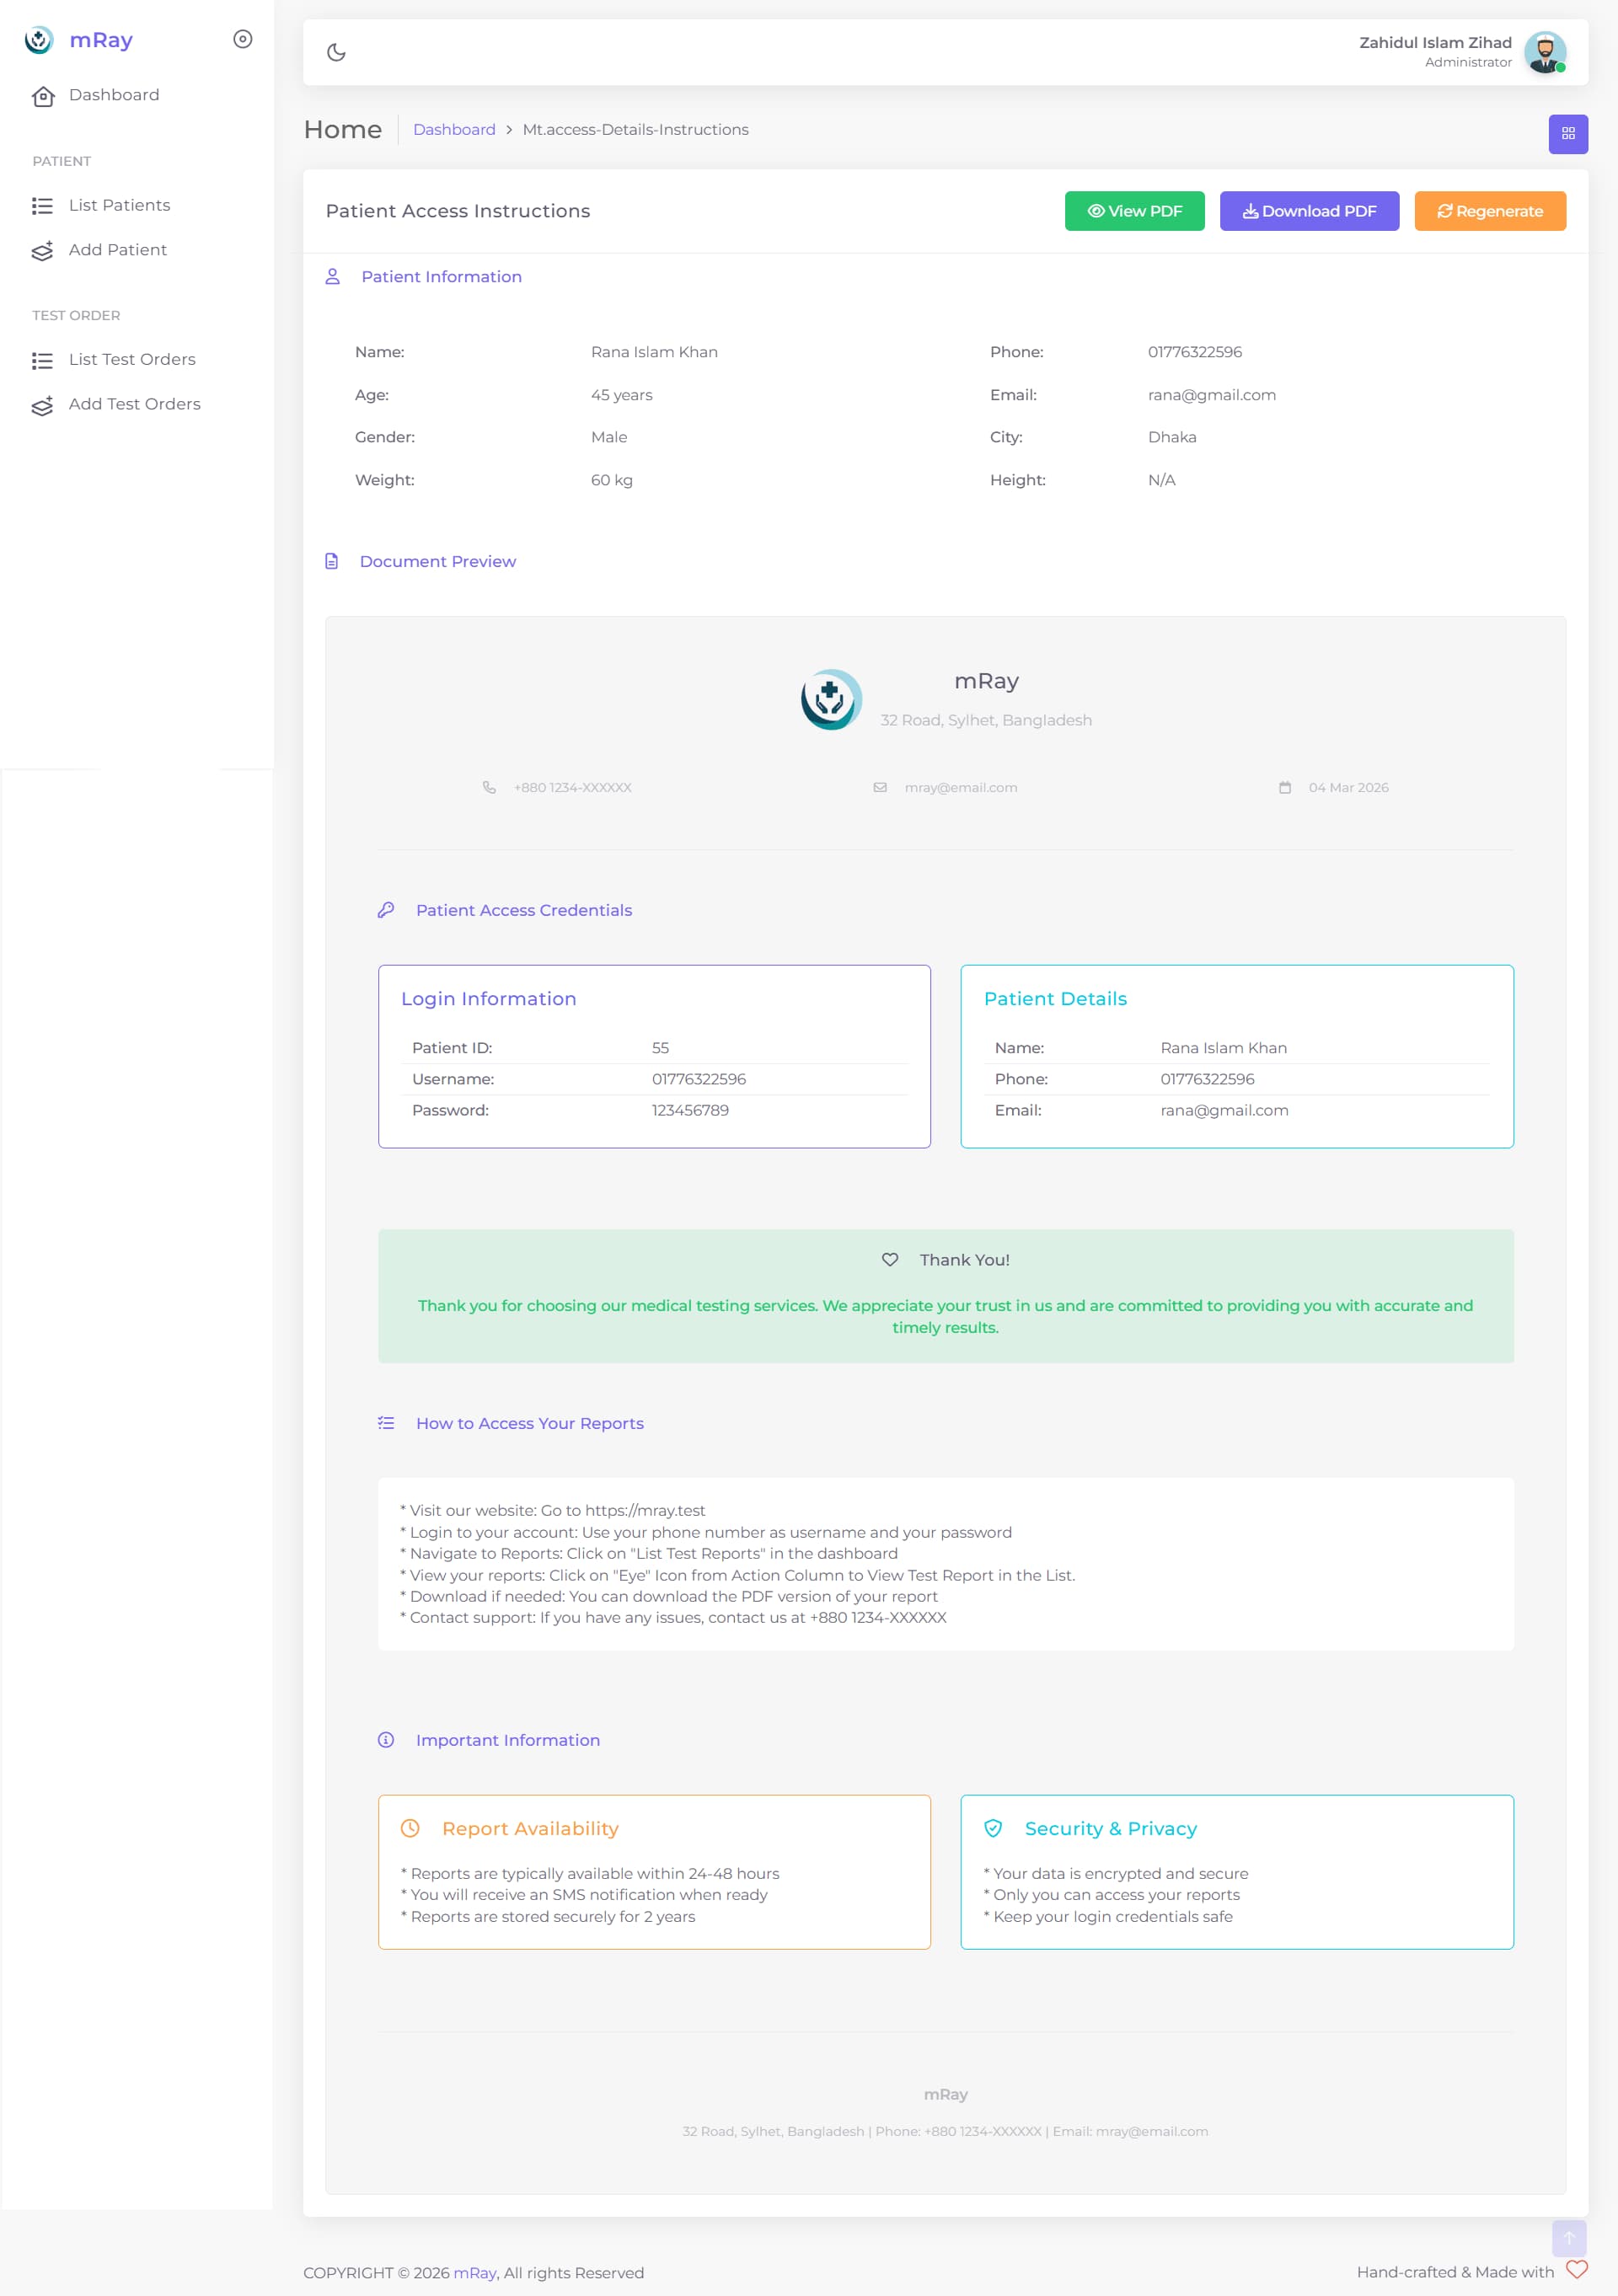Toggle the sidebar collapse circle icon
This screenshot has height=2296, width=1618.
tap(242, 39)
